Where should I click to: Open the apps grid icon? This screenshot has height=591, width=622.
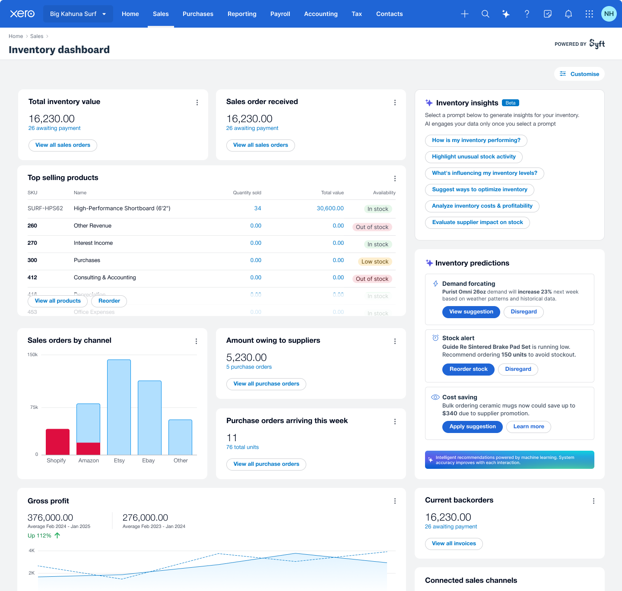click(x=589, y=14)
